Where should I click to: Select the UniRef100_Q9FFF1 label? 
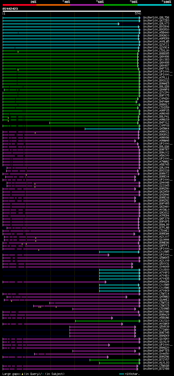(156, 246)
